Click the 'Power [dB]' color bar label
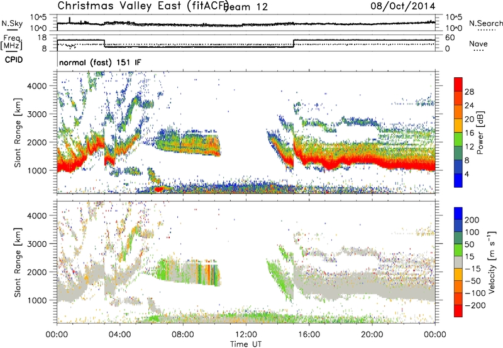 [x=480, y=133]
